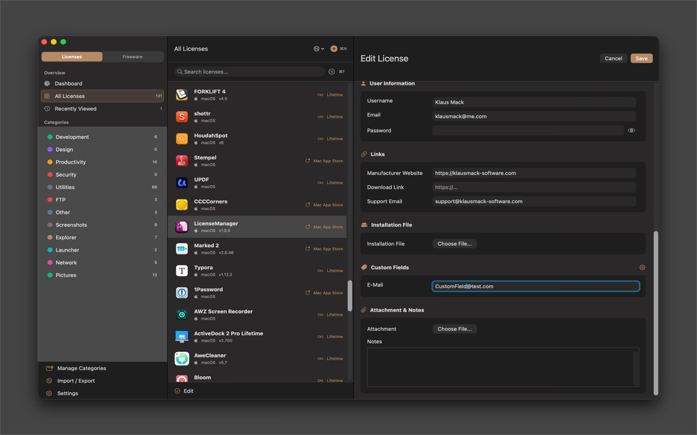Screen dimensions: 697x435
Task: Switch to the Freeware tab
Action: [132, 57]
